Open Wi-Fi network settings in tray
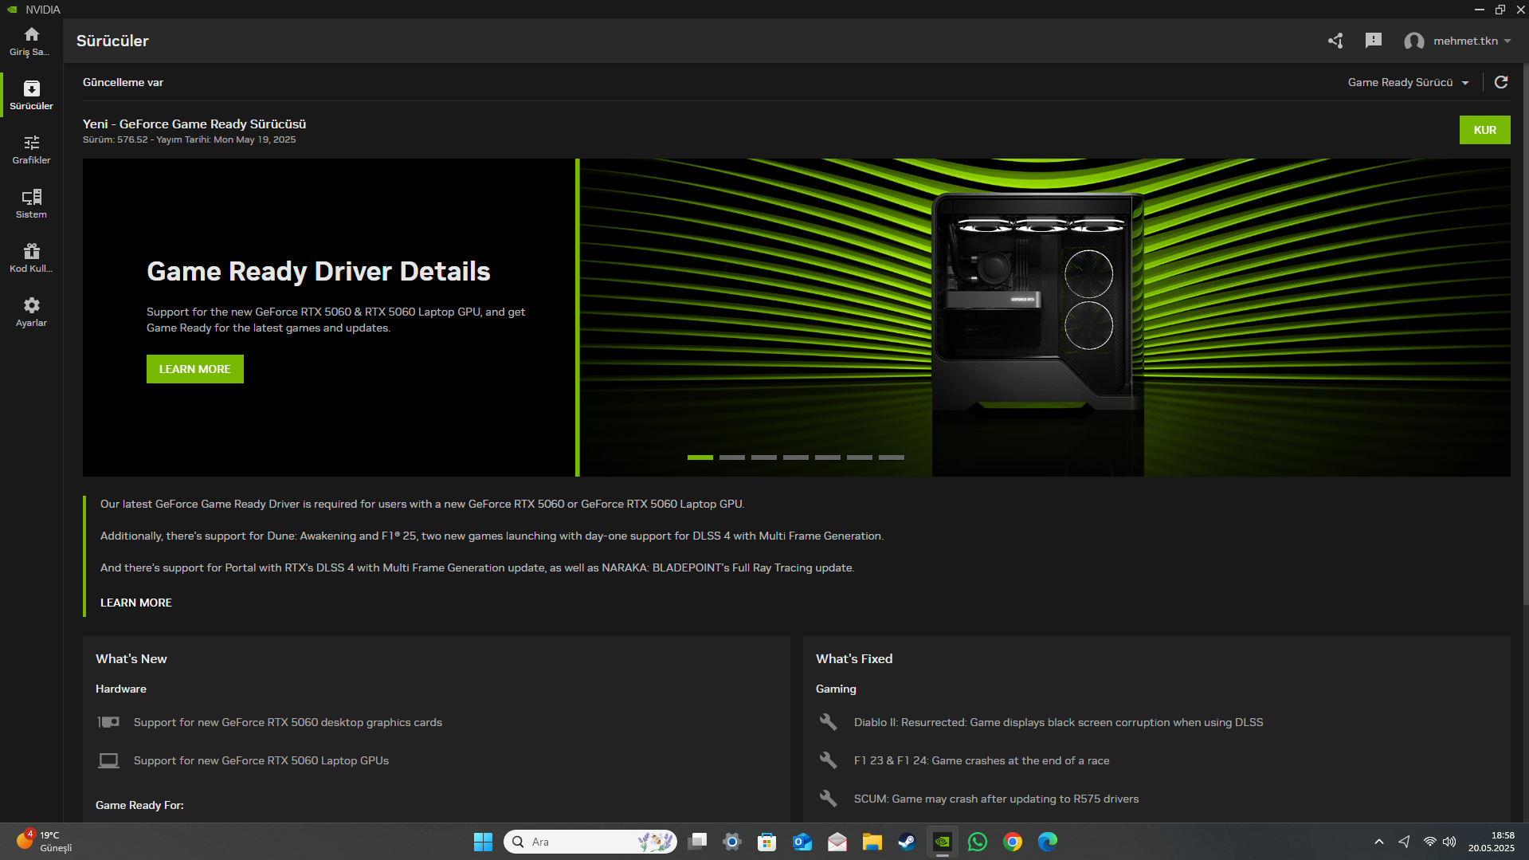Image resolution: width=1529 pixels, height=860 pixels. [1430, 842]
